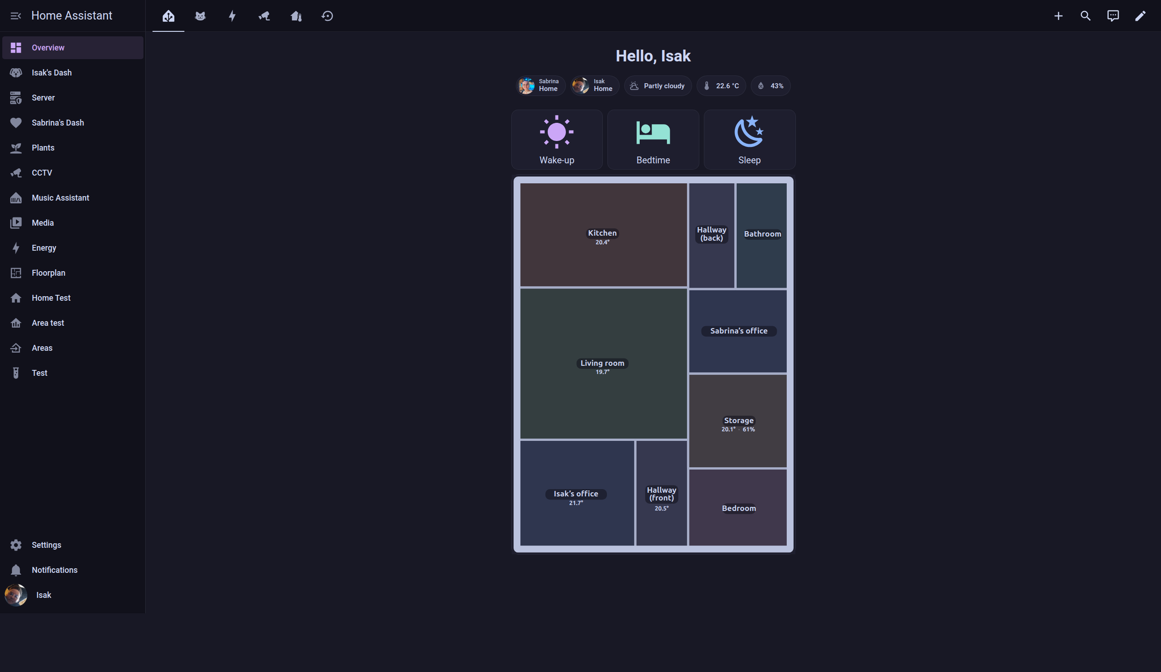Open the Energy dashboard in sidebar
This screenshot has height=672, width=1161.
pos(73,248)
